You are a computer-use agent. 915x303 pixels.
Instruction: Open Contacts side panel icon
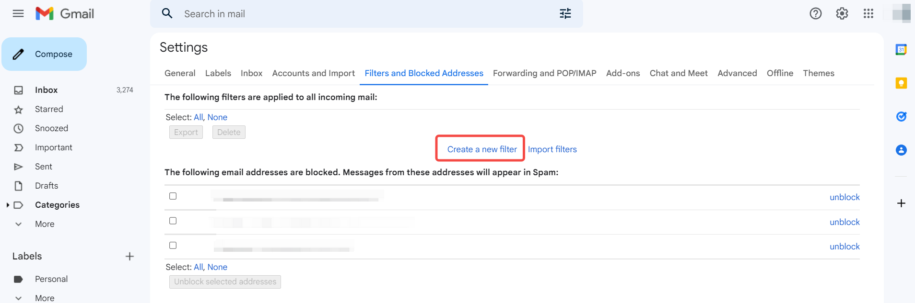point(901,150)
